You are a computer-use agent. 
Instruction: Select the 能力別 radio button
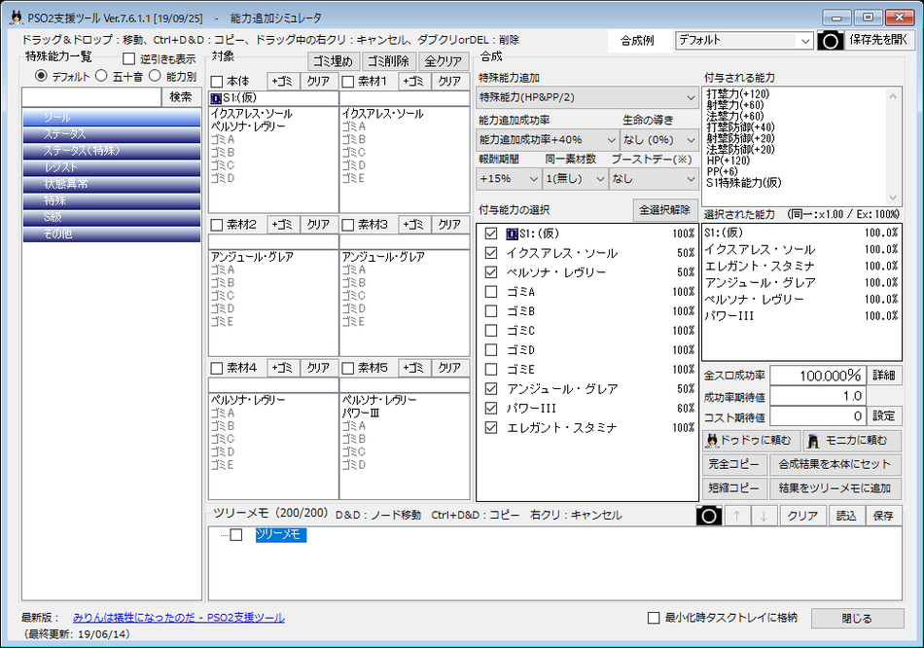tap(155, 76)
